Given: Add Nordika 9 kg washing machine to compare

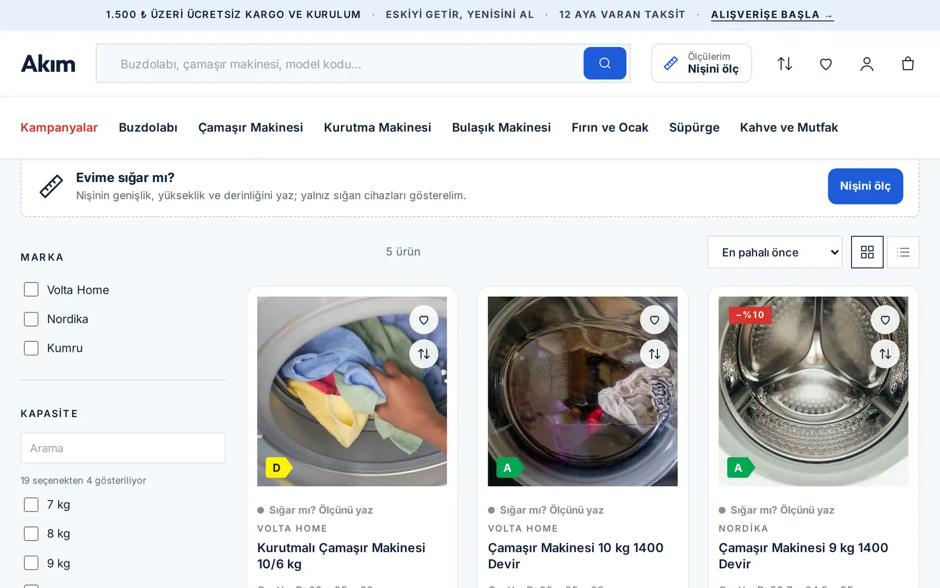Looking at the screenshot, I should (x=885, y=354).
